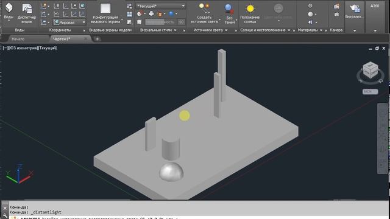390x219 pixels.
Task: Click the orange cube face style icon
Action: click(160, 14)
